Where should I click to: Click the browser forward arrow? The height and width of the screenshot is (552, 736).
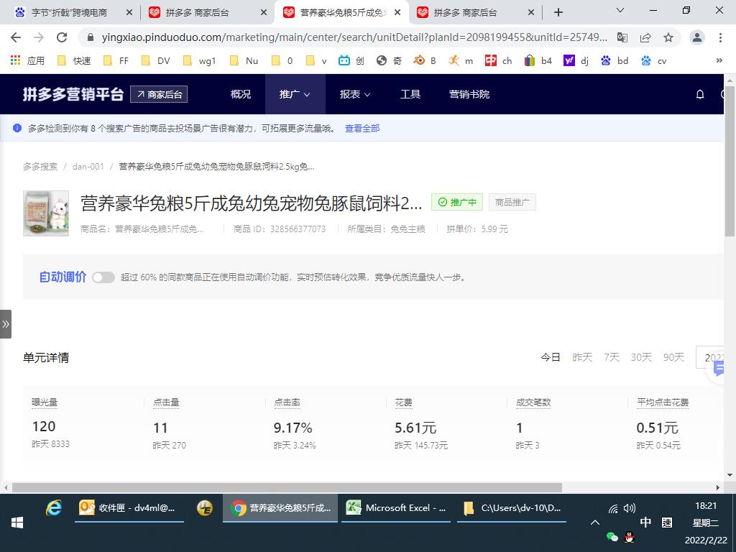39,37
